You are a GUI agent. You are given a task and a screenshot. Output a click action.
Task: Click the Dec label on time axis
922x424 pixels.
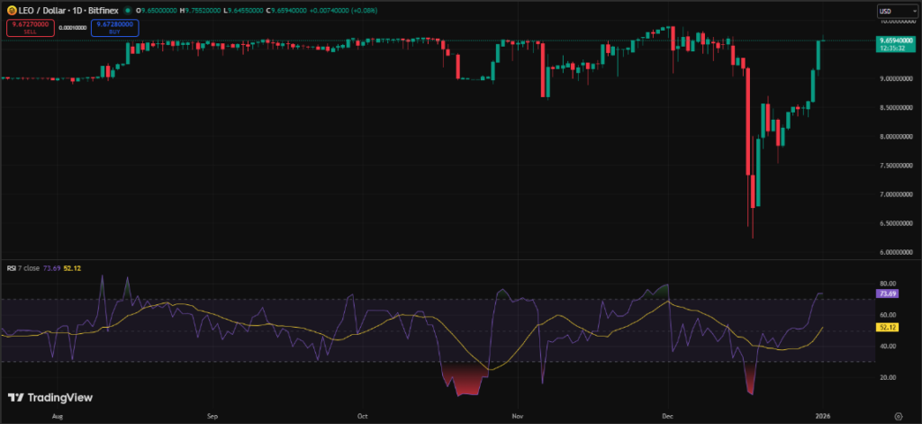pos(665,418)
